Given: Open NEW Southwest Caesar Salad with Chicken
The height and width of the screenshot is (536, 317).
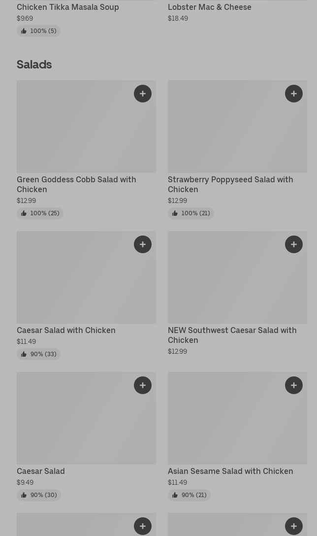Looking at the screenshot, I should (x=232, y=335).
